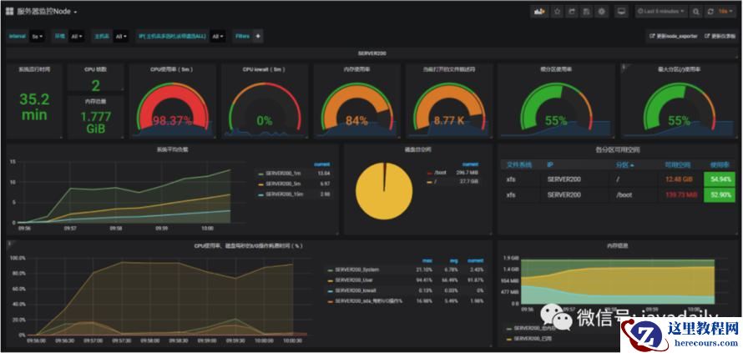Open the 主机名 All variable dropdown
743x353 pixels.
121,36
